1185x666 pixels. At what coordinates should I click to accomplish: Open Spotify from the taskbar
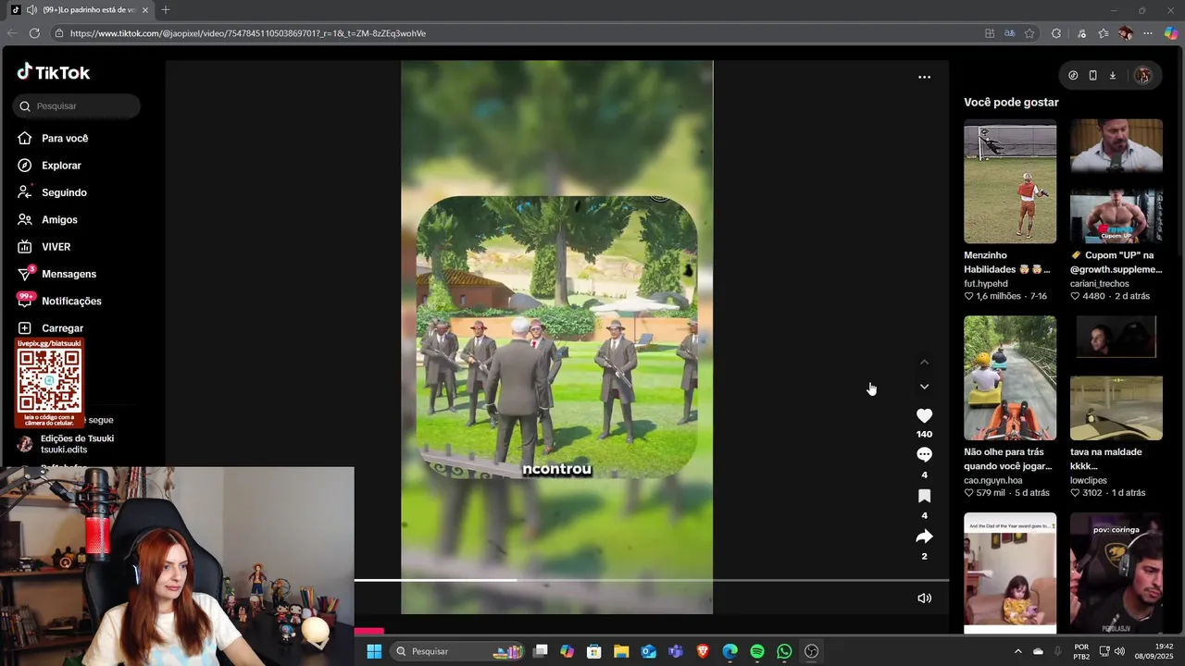757,651
